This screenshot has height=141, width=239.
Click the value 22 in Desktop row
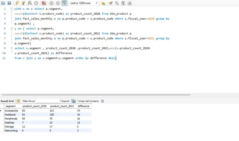51,123
